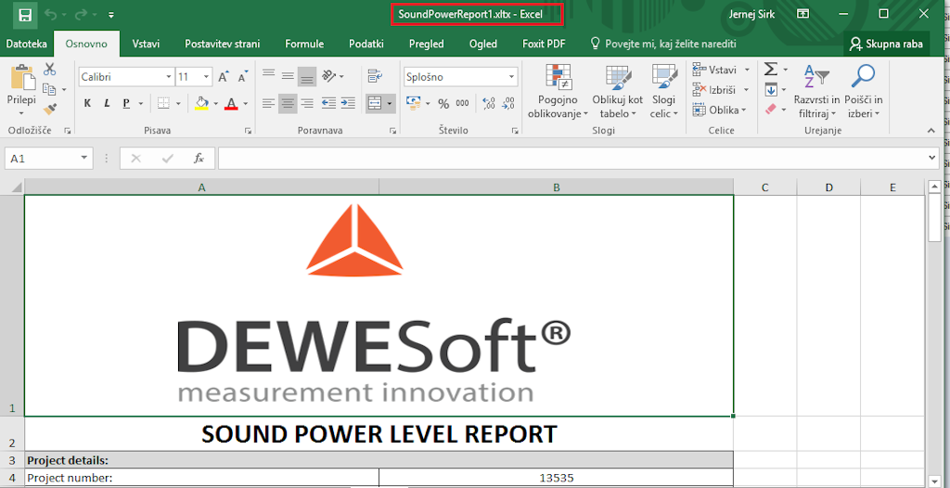
Task: Click the Povejte mi search field
Action: [x=664, y=44]
